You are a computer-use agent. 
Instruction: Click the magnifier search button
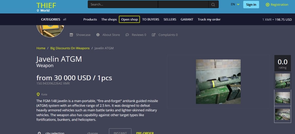pyautogui.click(x=213, y=5)
